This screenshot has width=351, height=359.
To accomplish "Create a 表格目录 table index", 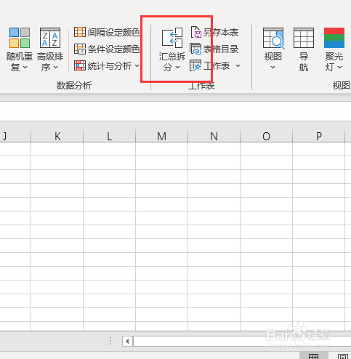I will (214, 49).
